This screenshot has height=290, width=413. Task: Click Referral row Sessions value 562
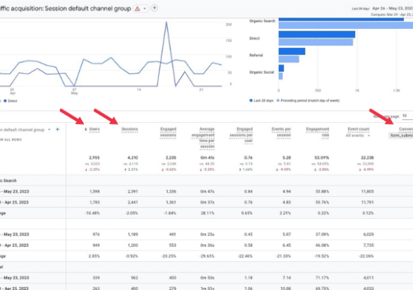(x=134, y=277)
